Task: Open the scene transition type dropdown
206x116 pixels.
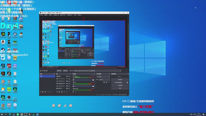Action: pyautogui.click(x=103, y=77)
